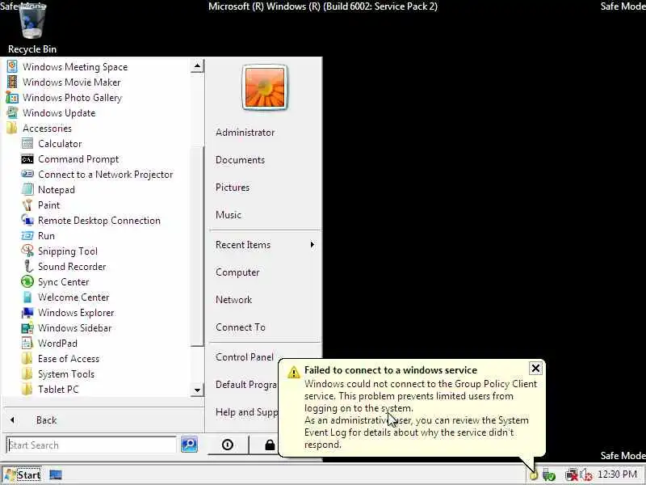Close the failed service notification balloon
The width and height of the screenshot is (646, 485).
pos(535,368)
